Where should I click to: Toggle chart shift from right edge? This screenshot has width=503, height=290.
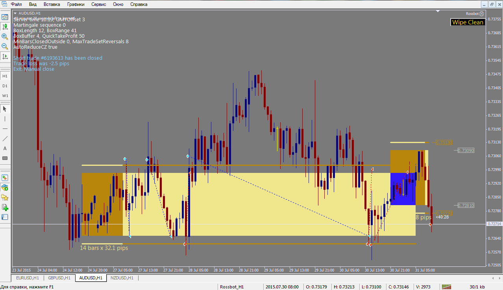[x=5, y=56]
